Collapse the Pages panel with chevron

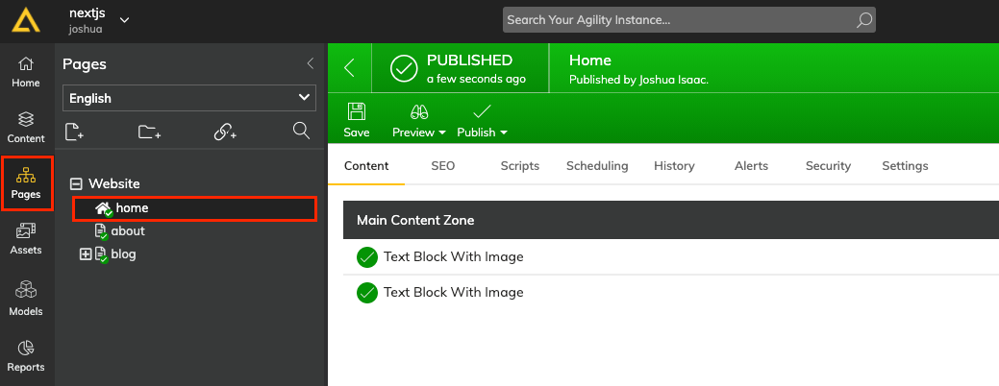[311, 63]
